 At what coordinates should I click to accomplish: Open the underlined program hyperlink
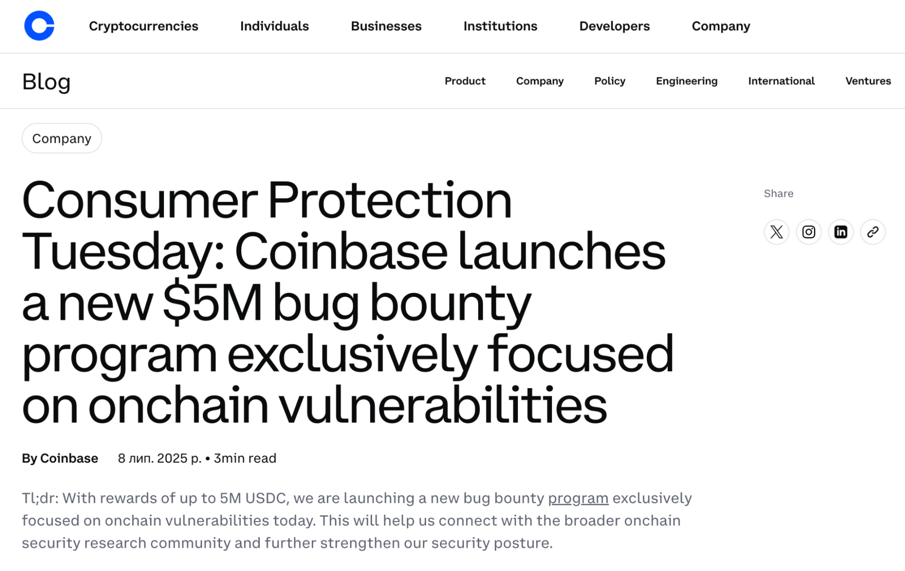[578, 498]
